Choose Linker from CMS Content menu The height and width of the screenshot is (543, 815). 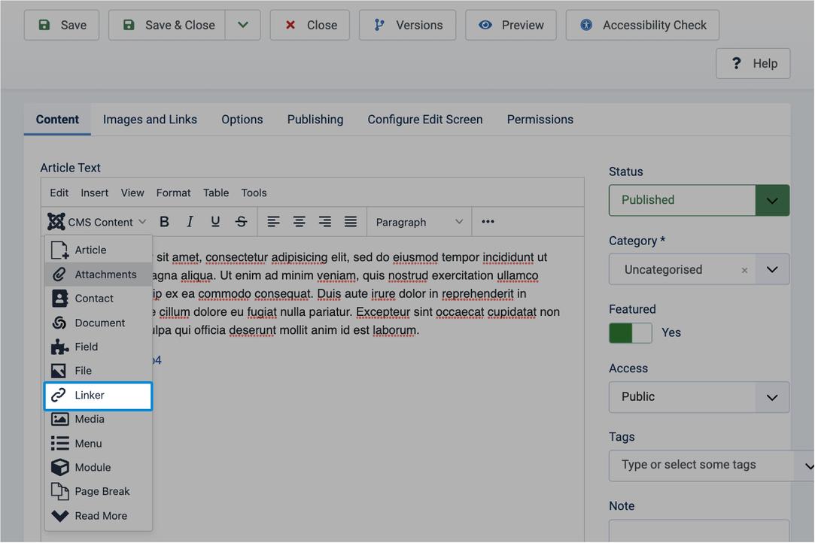[99, 396]
